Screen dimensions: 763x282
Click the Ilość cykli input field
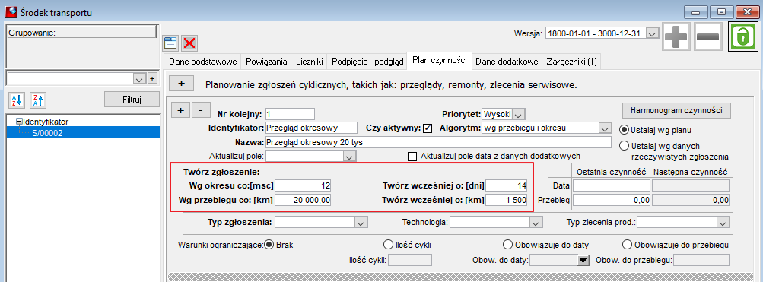click(x=410, y=260)
